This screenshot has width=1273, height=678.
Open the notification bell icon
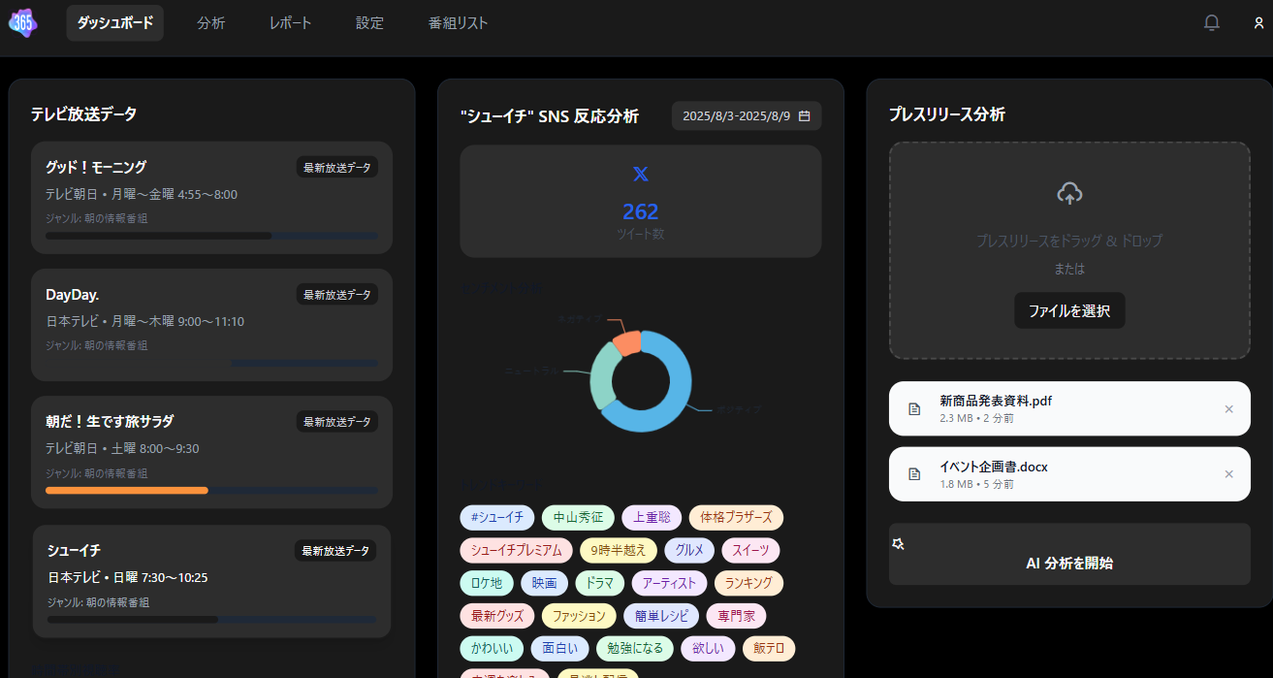(x=1212, y=22)
